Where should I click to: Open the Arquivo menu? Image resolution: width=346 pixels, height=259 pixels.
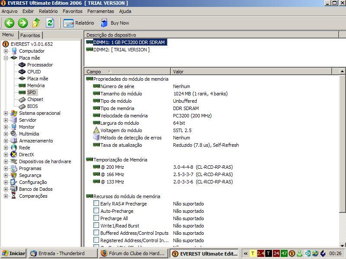[10, 11]
